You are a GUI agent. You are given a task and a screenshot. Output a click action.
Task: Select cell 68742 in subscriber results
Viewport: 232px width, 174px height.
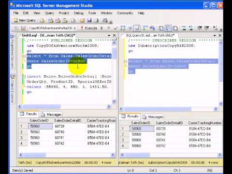coord(170,146)
